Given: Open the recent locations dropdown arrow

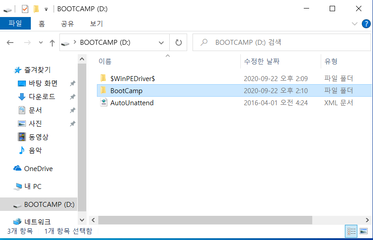Looking at the screenshot, I should pos(41,43).
